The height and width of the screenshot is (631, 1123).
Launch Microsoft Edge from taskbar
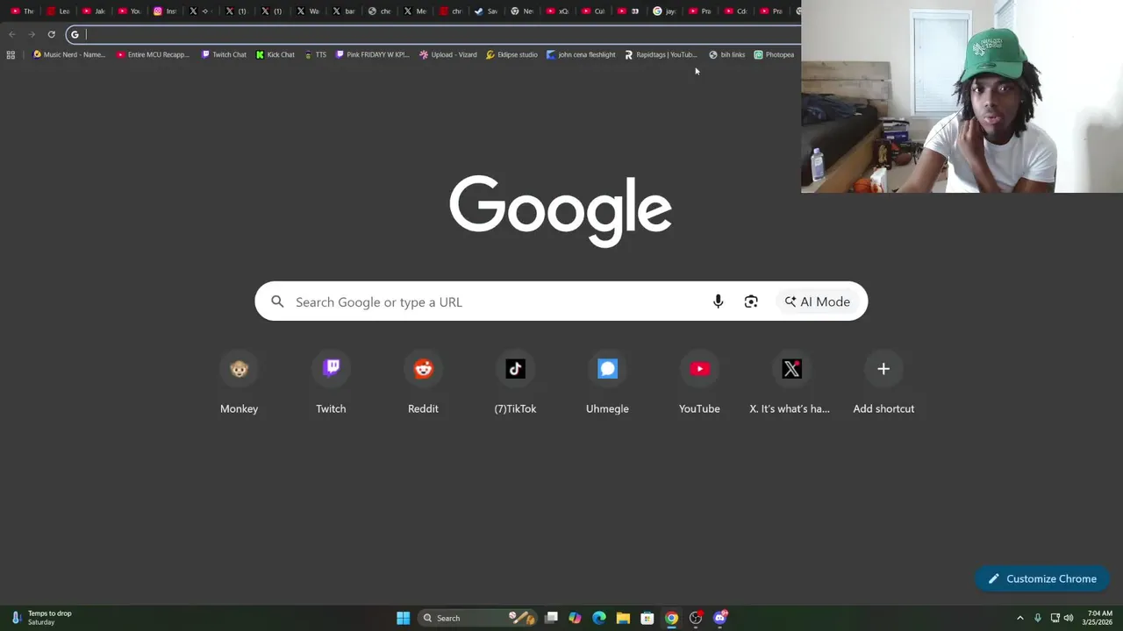click(599, 618)
